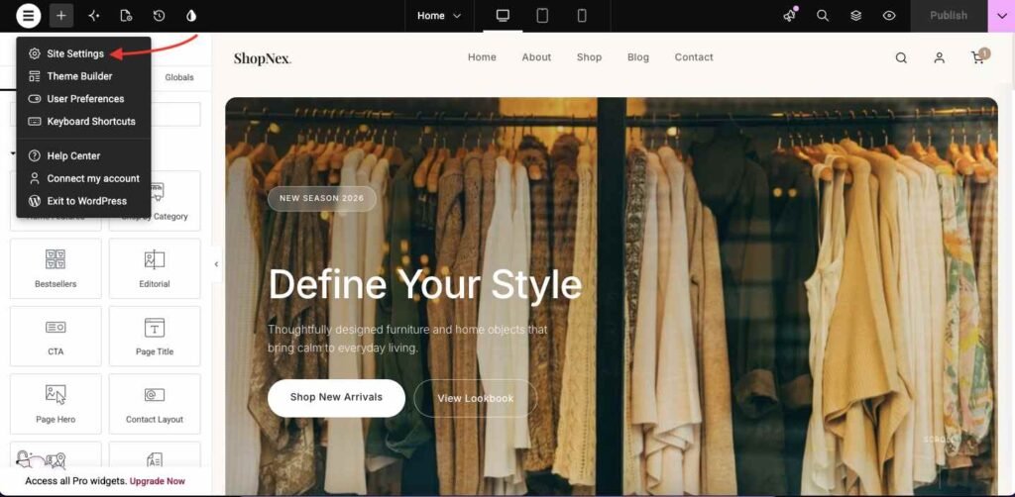1015x497 pixels.
Task: Select the Define Your Style heading
Action: point(425,285)
